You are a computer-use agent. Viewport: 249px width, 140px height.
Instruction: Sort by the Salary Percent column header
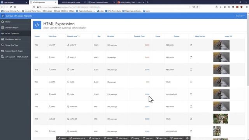tap(200, 36)
